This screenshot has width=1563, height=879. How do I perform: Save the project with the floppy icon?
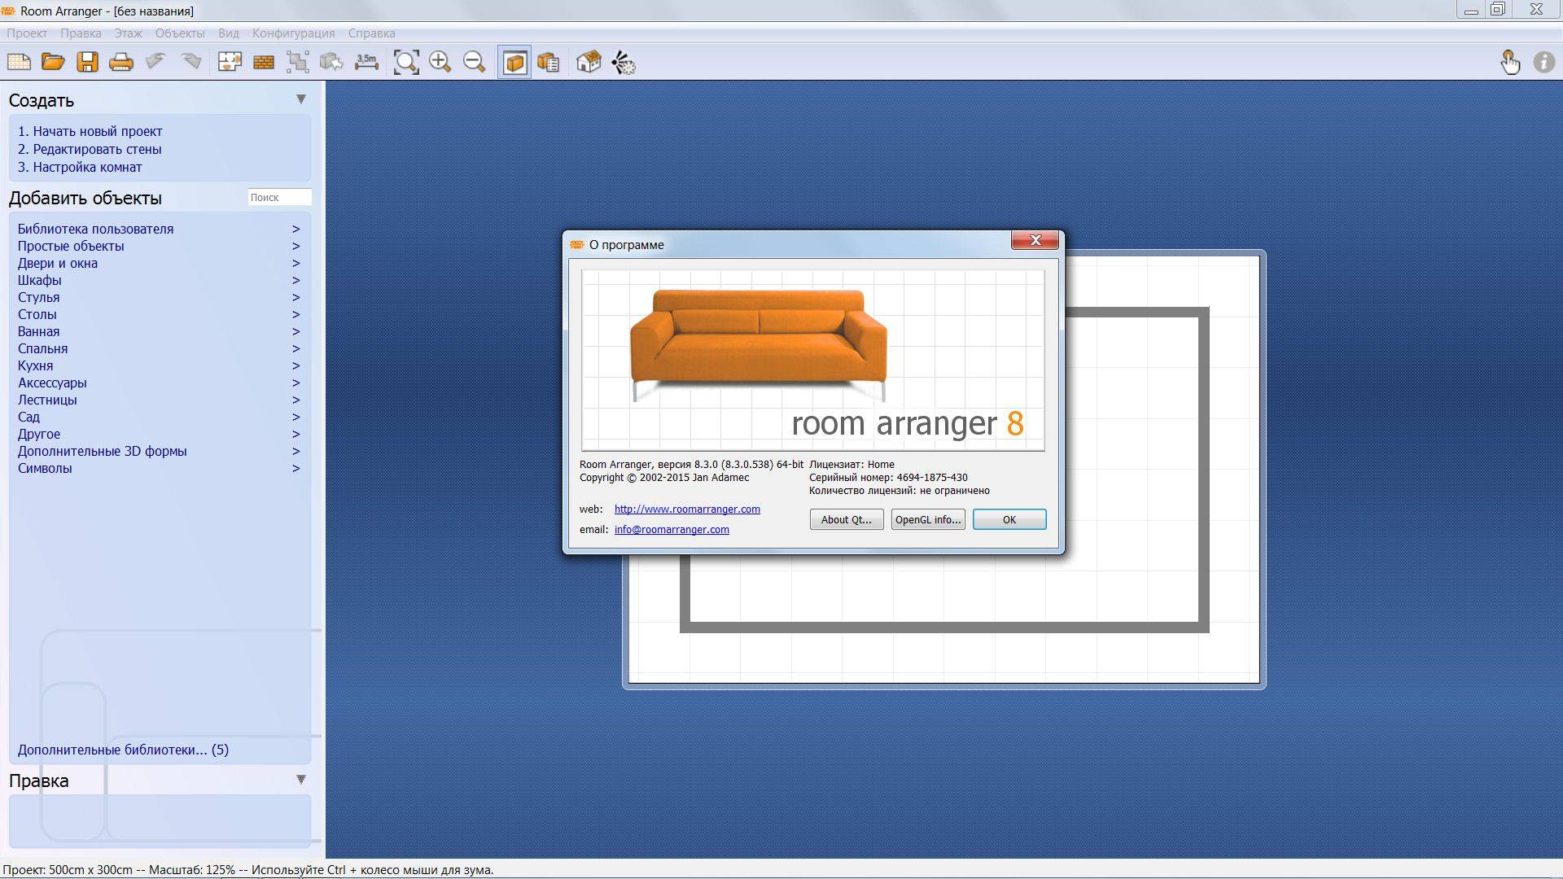[x=87, y=62]
